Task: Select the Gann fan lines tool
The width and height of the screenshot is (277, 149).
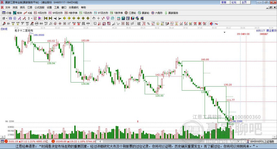Action: (99, 24)
